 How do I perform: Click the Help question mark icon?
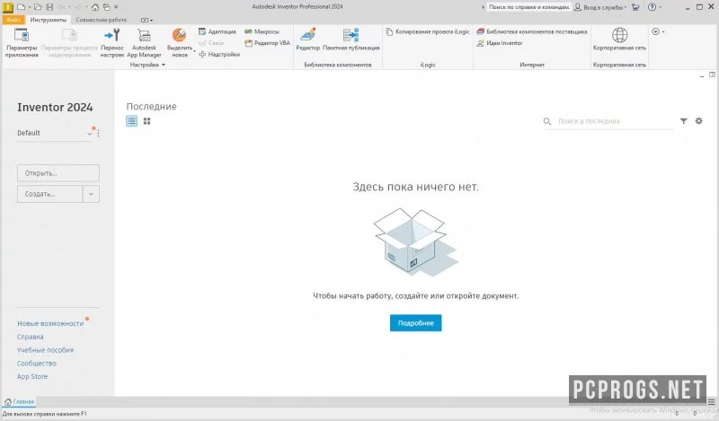tap(652, 7)
